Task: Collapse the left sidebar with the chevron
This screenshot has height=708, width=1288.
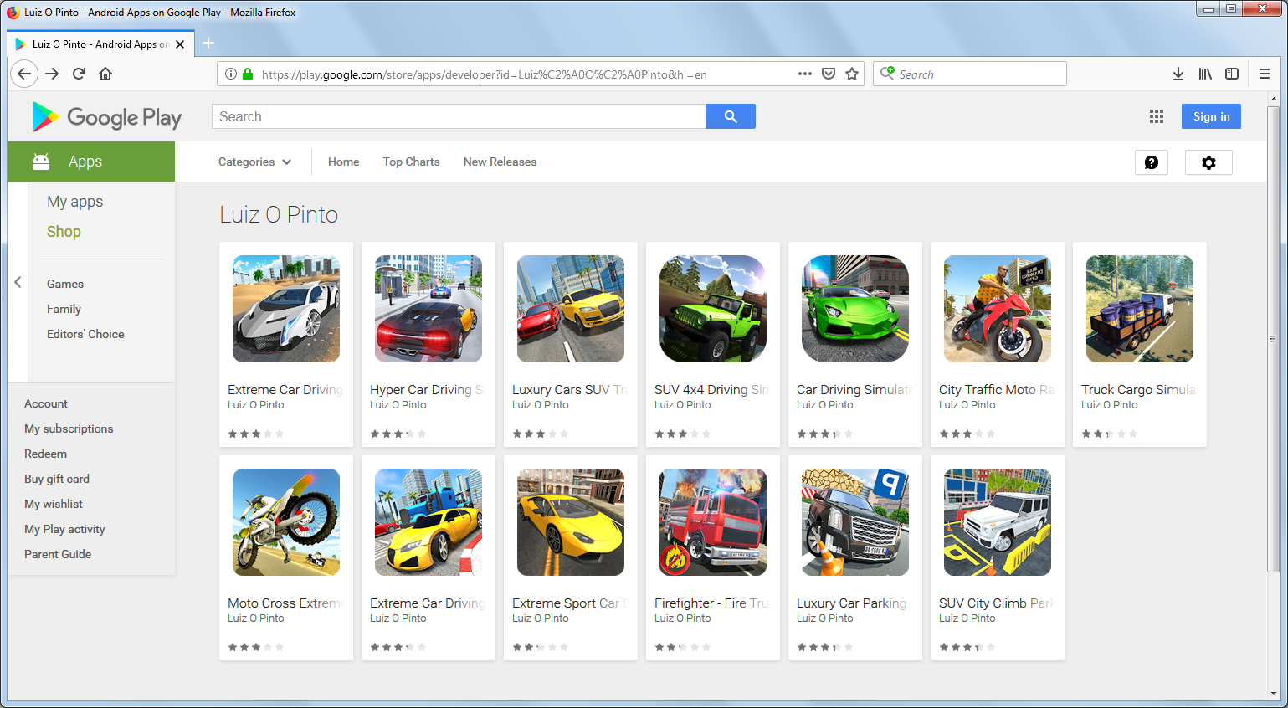Action: pos(18,282)
